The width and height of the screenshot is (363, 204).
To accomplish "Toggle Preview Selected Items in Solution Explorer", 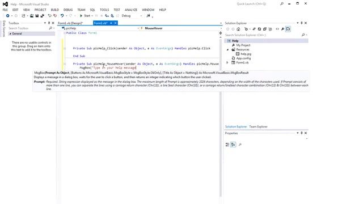I will click(x=288, y=29).
